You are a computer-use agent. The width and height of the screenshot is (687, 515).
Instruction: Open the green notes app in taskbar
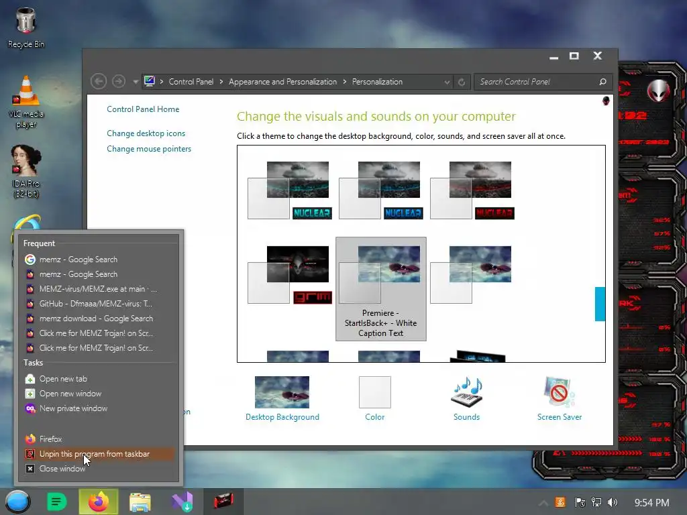56,502
